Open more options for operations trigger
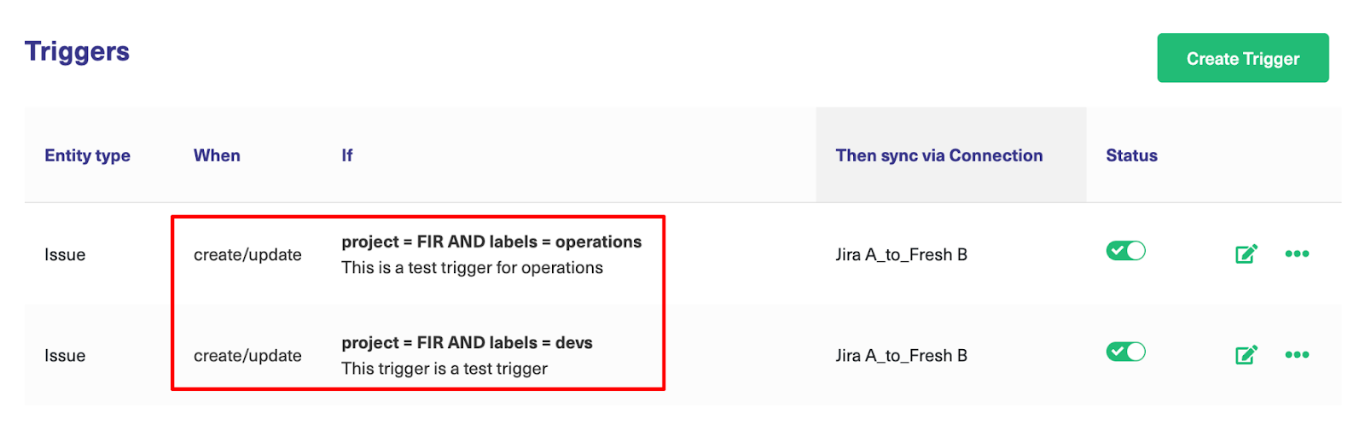 (x=1297, y=253)
